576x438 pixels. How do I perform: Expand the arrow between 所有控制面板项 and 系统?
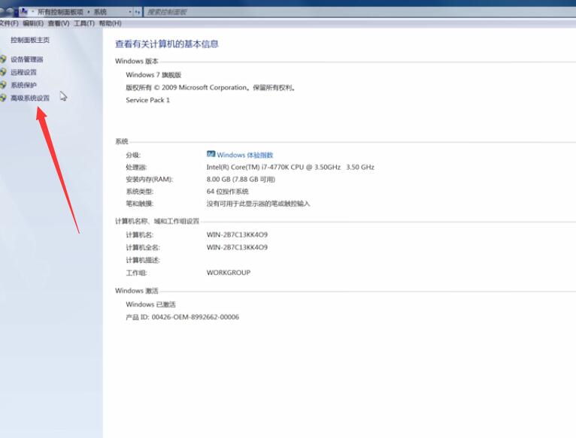point(89,12)
